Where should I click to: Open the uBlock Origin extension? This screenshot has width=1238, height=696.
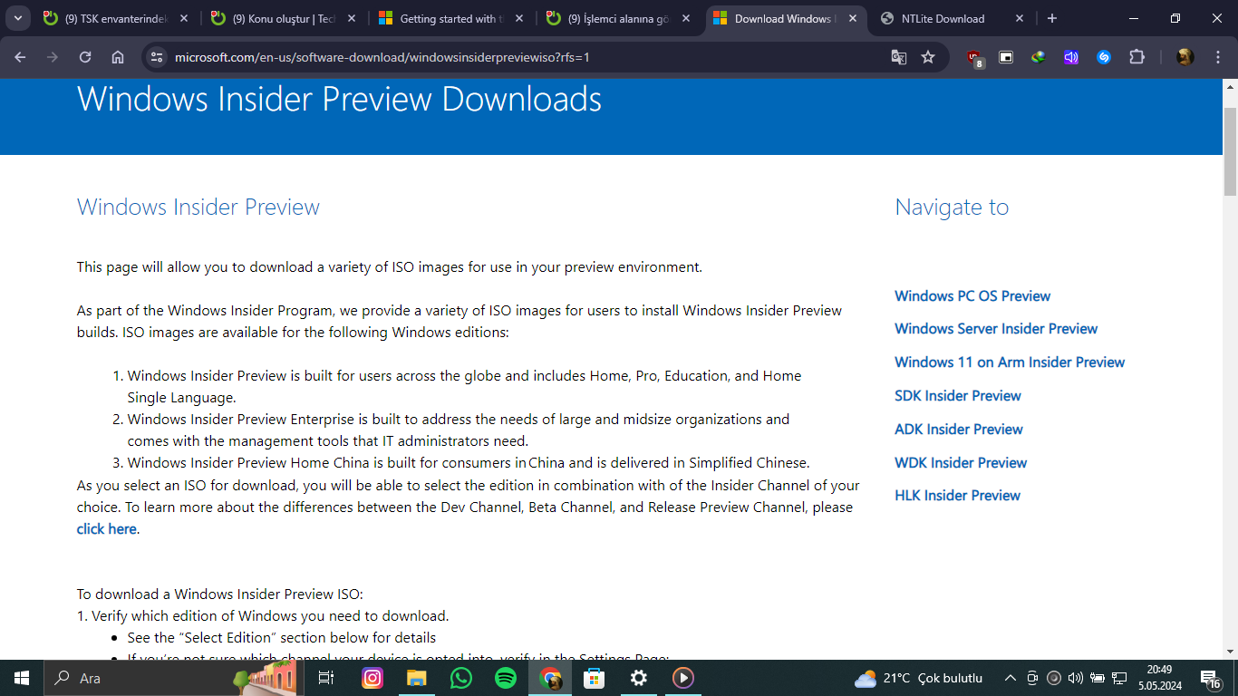pos(975,58)
